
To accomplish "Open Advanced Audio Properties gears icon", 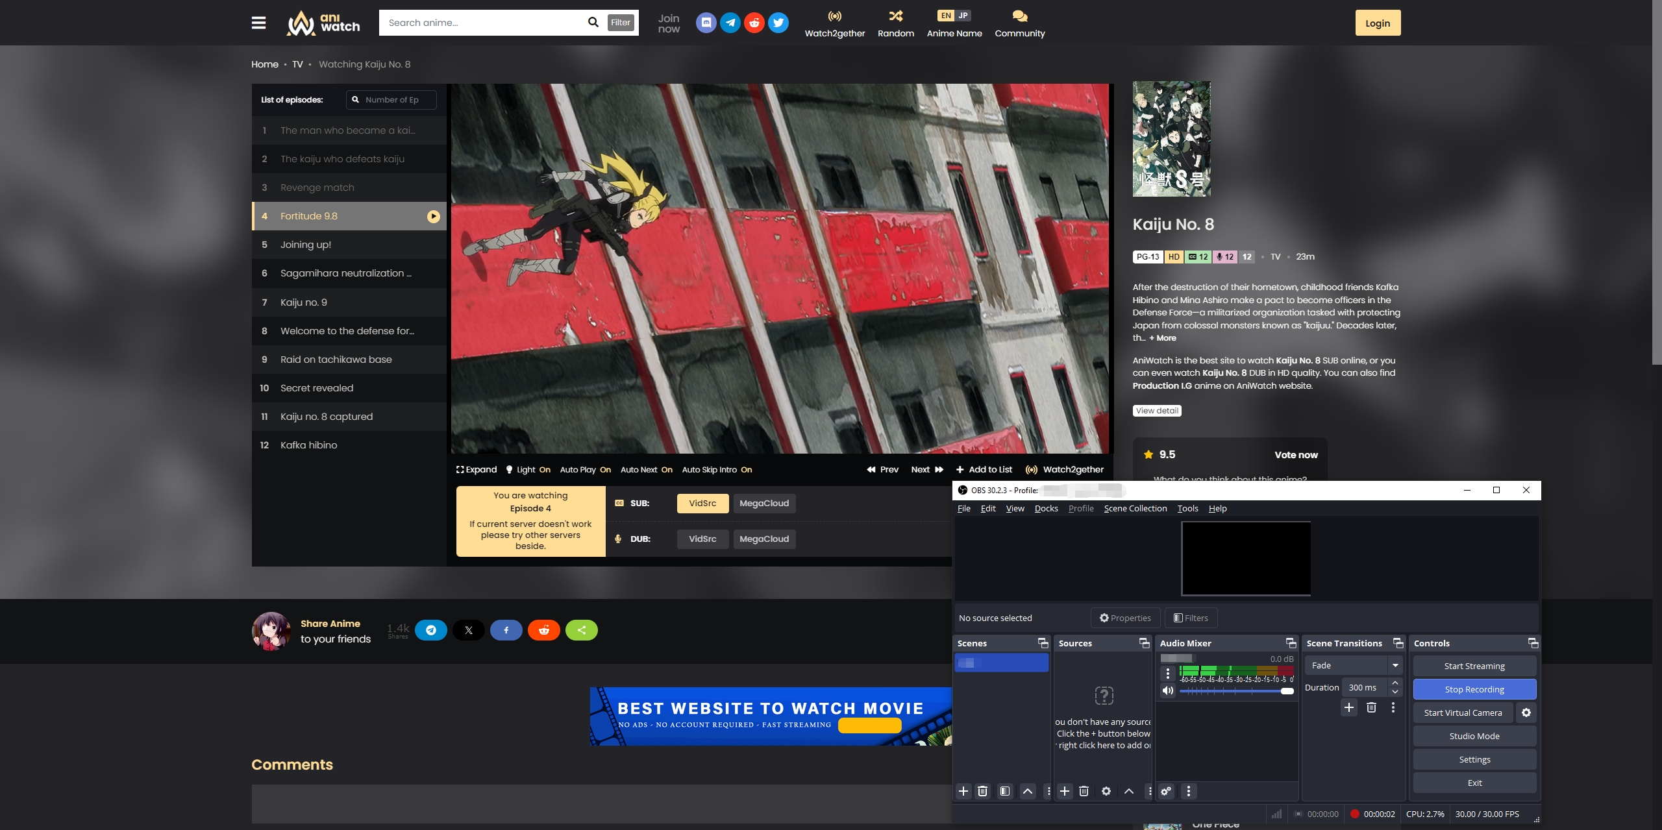I will point(1167,791).
